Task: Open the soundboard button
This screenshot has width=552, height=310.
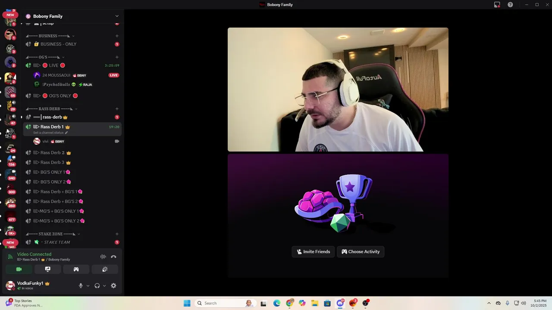Action: (x=105, y=269)
